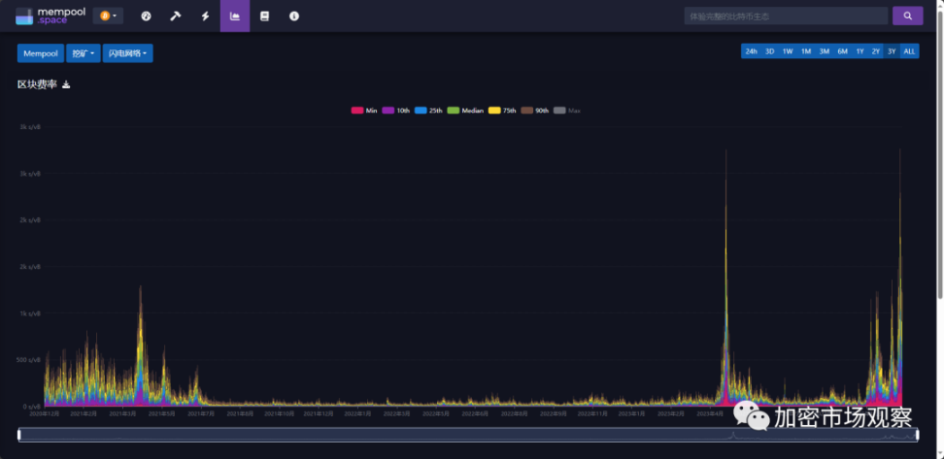Image resolution: width=944 pixels, height=459 pixels.
Task: Open the dashboard gauge icon
Action: (x=146, y=16)
